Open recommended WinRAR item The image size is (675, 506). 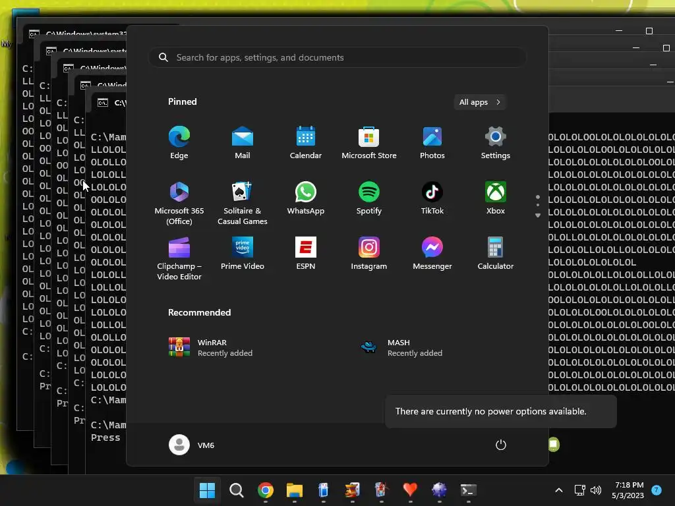click(211, 348)
